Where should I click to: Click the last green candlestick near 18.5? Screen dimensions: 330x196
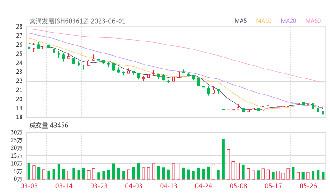[323, 113]
